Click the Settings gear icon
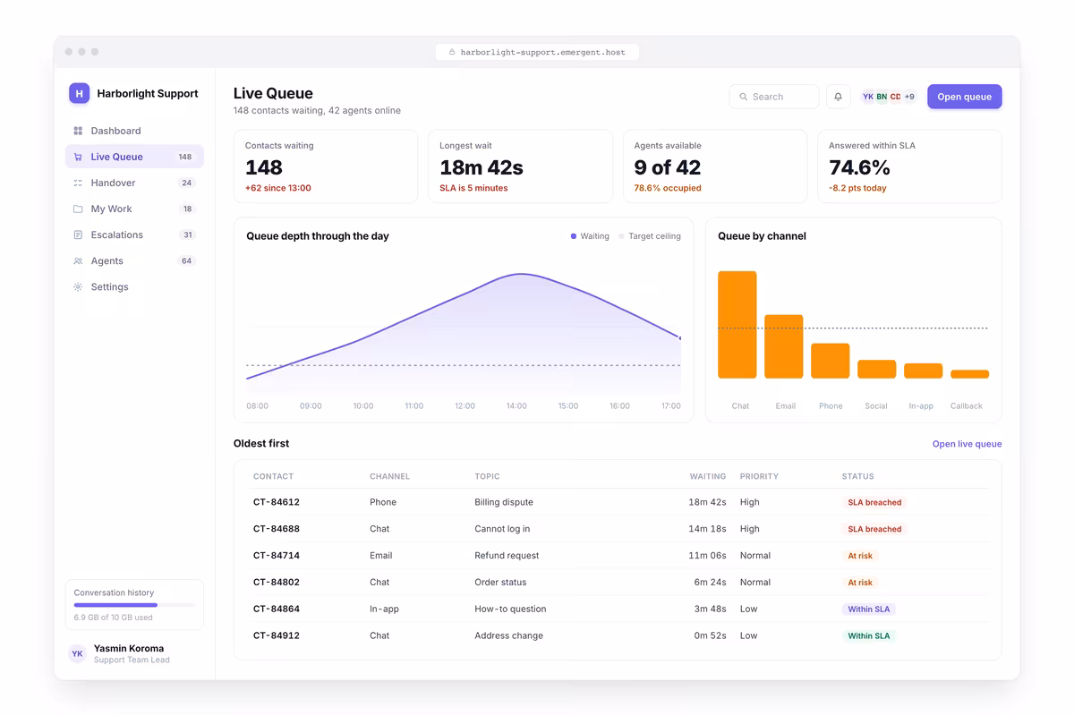The height and width of the screenshot is (716, 1074). point(78,286)
